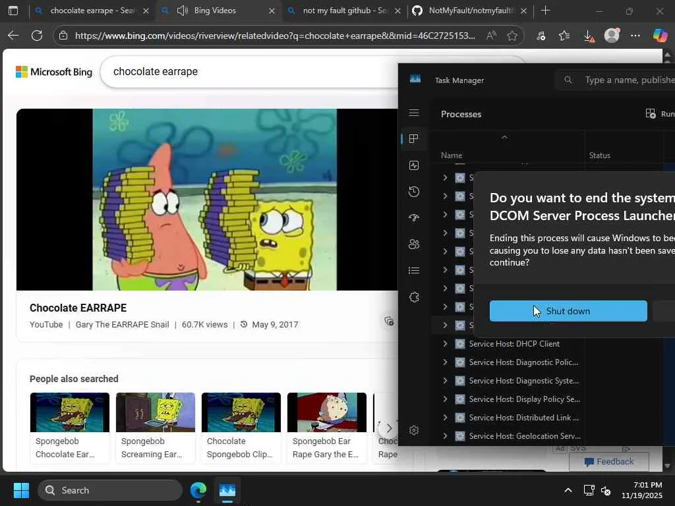Open taskbar clock showing 7:01 PM

[642, 490]
